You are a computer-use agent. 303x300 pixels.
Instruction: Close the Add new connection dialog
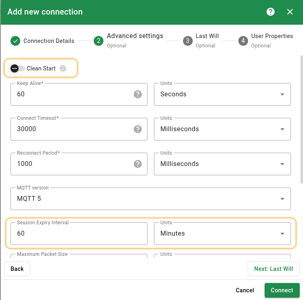coord(290,12)
